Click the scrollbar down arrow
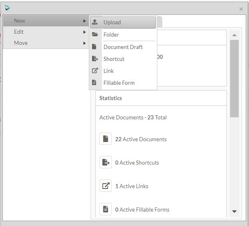249x226 pixels. (234, 212)
